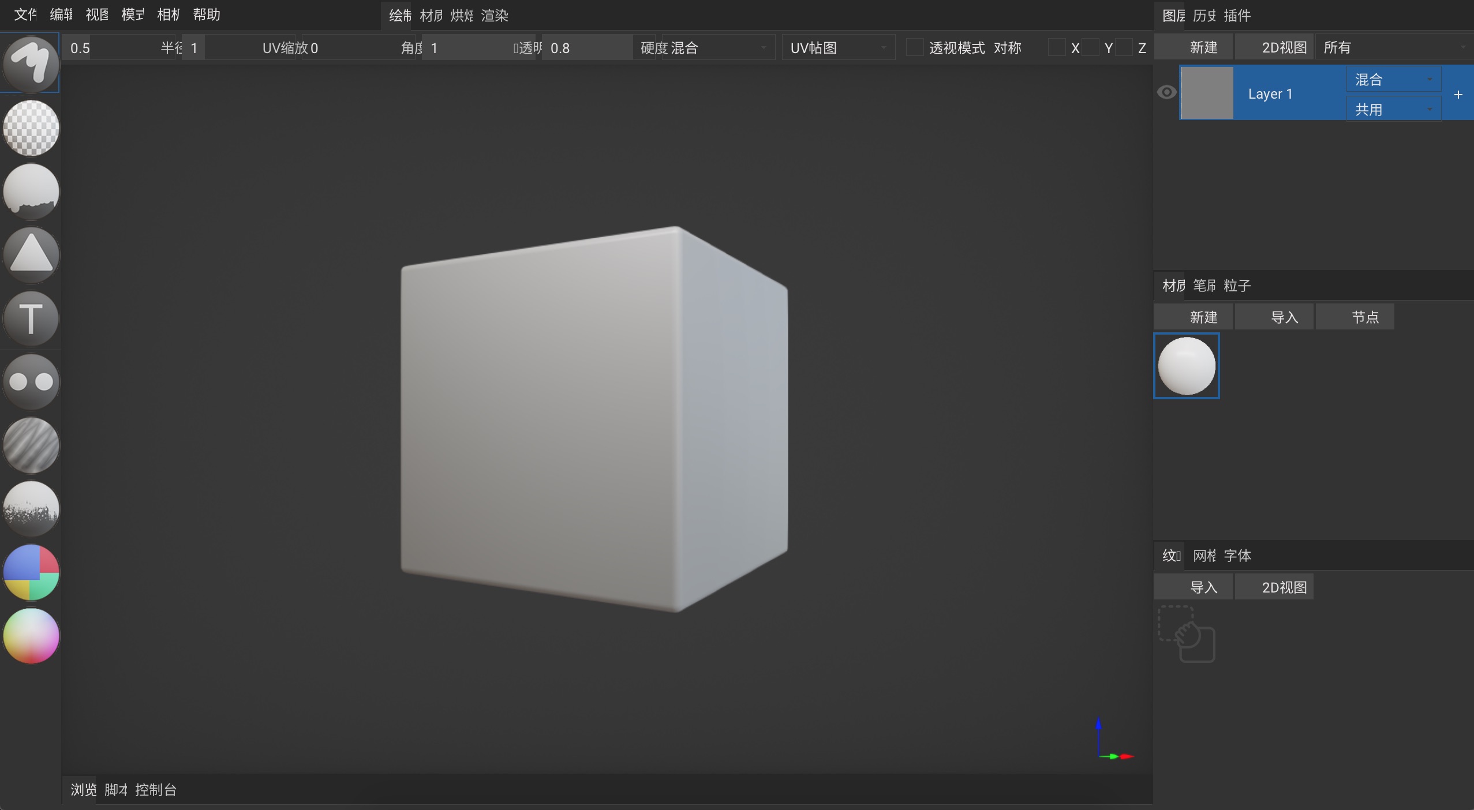Screen dimensions: 1474x810
Task: Click the 'Layer 1' layer name
Action: [x=1270, y=94]
